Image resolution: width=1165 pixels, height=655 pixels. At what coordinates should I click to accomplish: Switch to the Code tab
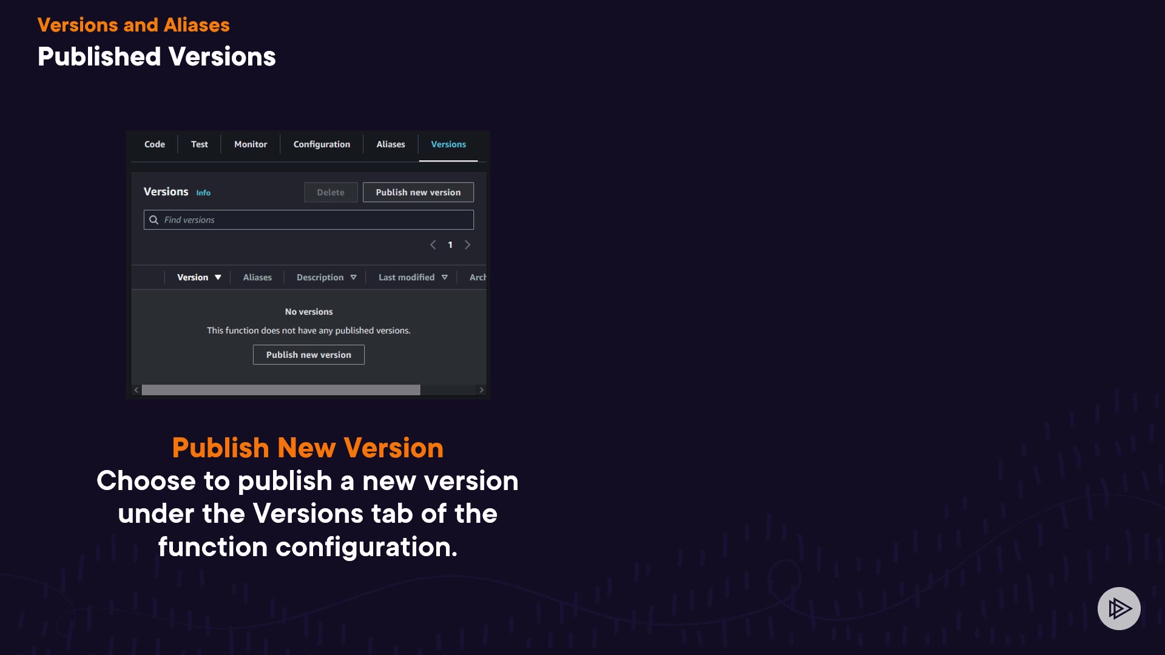tap(154, 144)
